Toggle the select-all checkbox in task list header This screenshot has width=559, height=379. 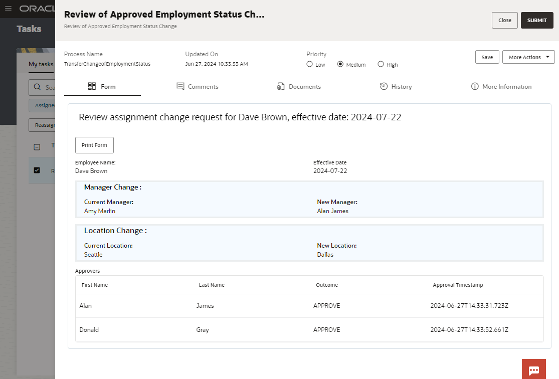pos(37,147)
